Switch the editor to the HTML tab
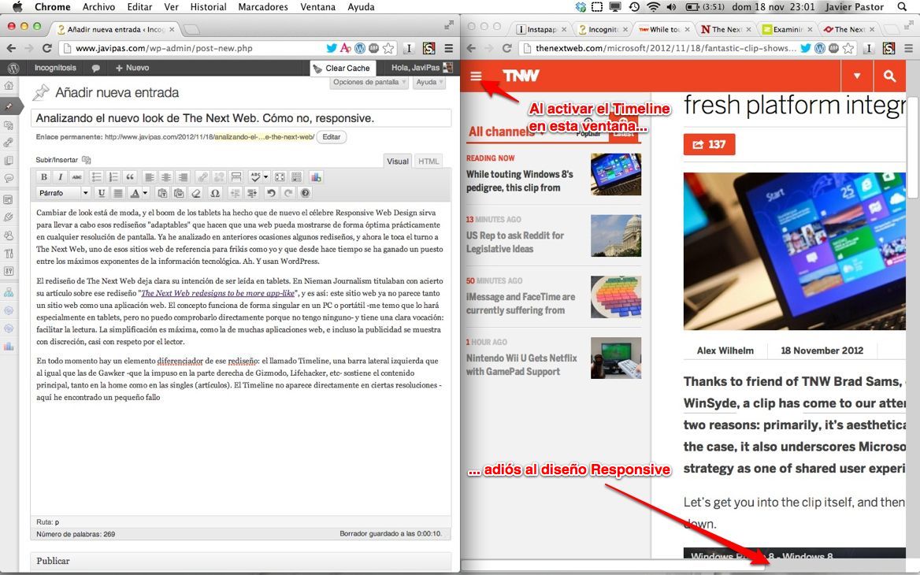This screenshot has width=920, height=575. (428, 161)
